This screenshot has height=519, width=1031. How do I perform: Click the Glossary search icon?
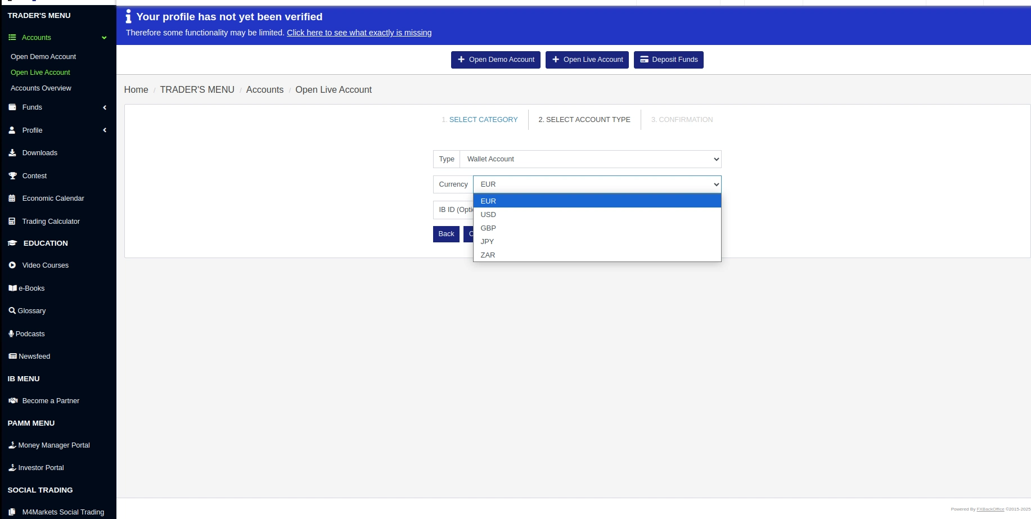[x=12, y=311]
